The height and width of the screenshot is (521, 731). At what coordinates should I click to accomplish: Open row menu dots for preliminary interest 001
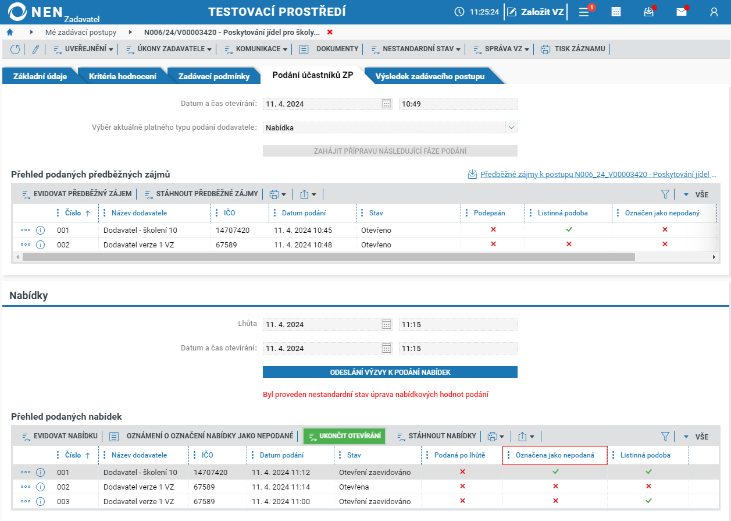(25, 230)
